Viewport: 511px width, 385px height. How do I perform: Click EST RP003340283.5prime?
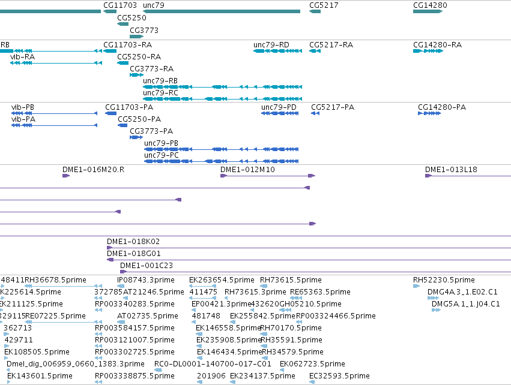(x=98, y=310)
